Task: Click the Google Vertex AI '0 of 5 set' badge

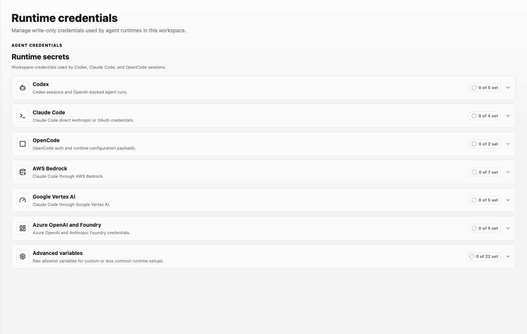Action: click(x=485, y=200)
